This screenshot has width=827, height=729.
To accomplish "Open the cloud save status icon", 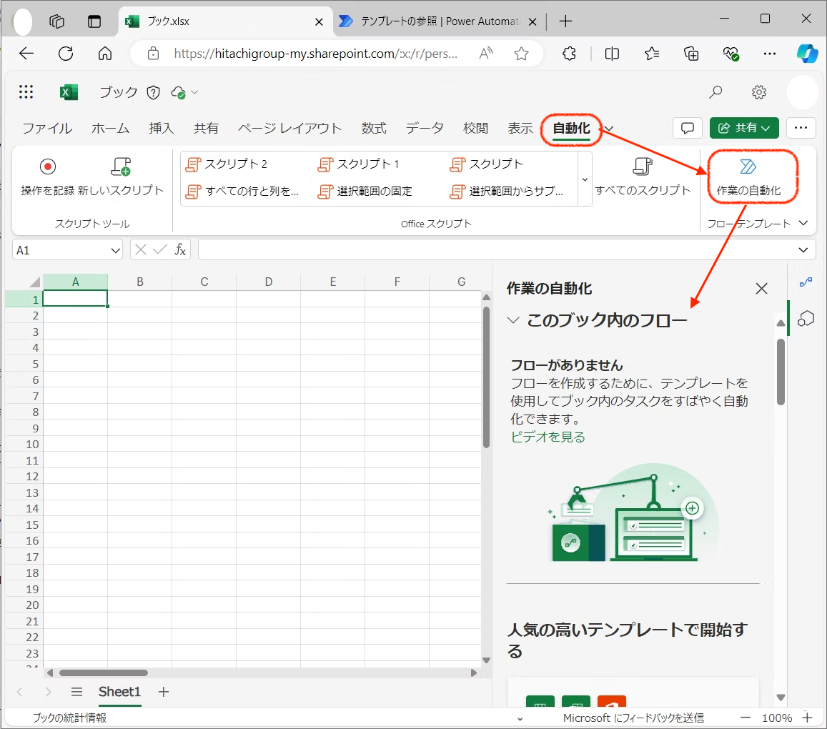I will click(x=179, y=93).
